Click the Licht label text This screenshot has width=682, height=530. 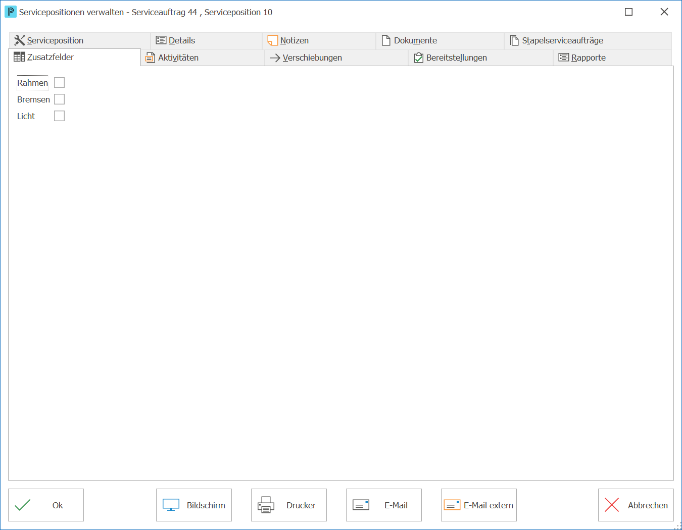(26, 116)
